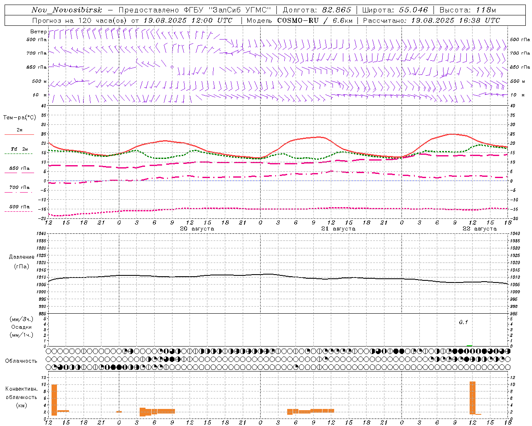
Task: Click the 21 августа date label
Action: [338, 229]
